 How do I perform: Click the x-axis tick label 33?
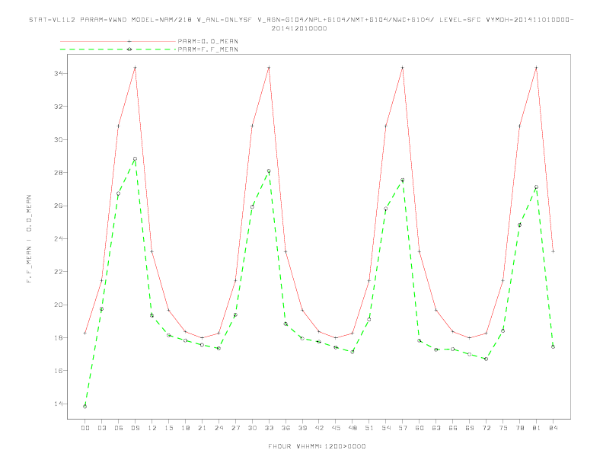coord(269,428)
